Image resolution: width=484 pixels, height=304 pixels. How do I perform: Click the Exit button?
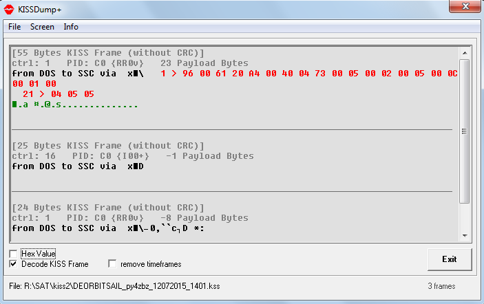point(450,259)
